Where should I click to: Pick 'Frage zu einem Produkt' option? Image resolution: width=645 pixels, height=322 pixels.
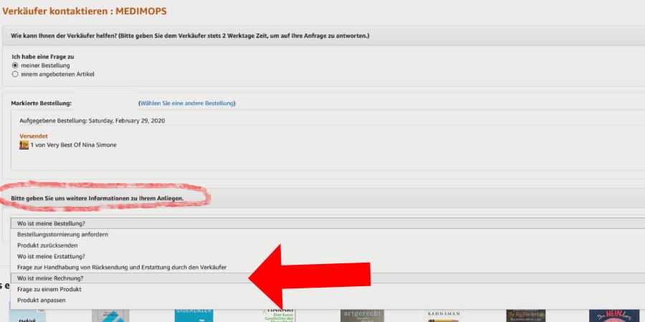pos(49,289)
